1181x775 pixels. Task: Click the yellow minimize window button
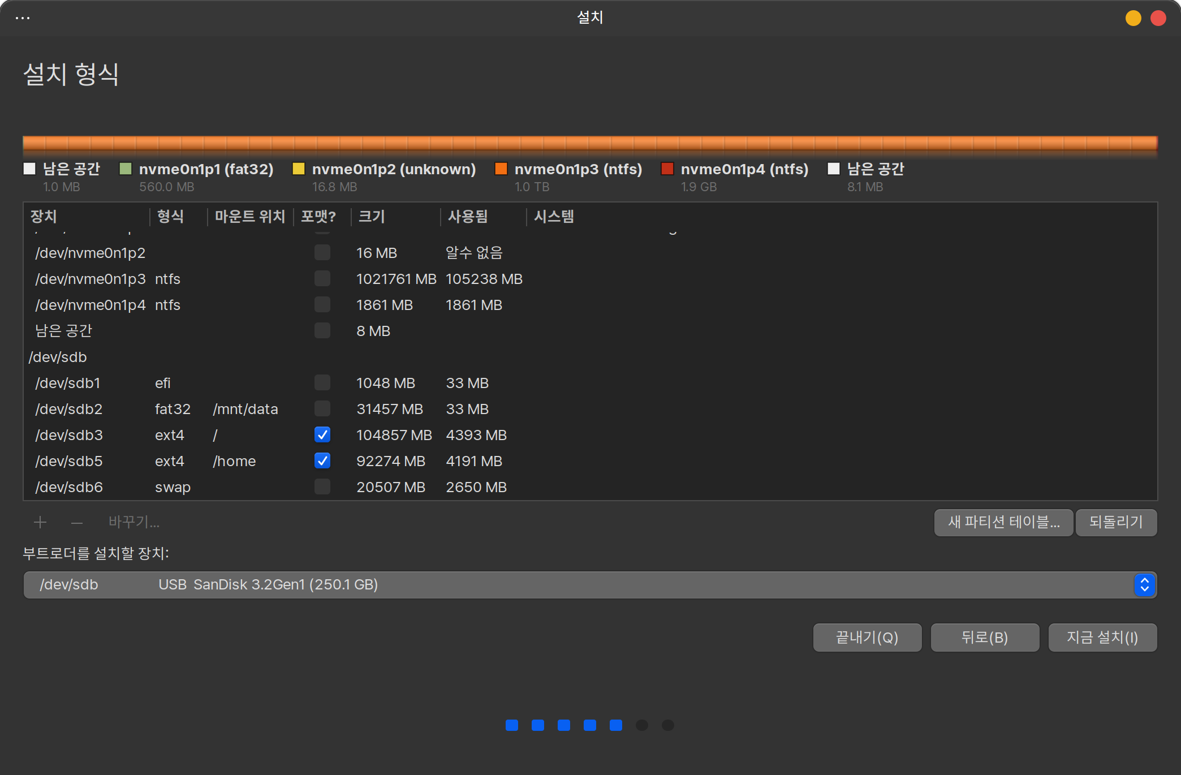(1133, 18)
